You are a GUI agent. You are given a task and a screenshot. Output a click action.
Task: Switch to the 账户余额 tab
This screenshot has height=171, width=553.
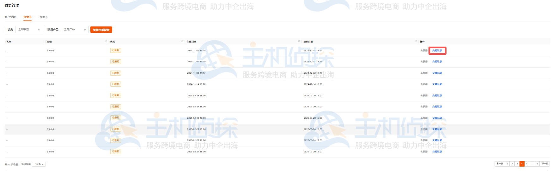click(x=10, y=17)
